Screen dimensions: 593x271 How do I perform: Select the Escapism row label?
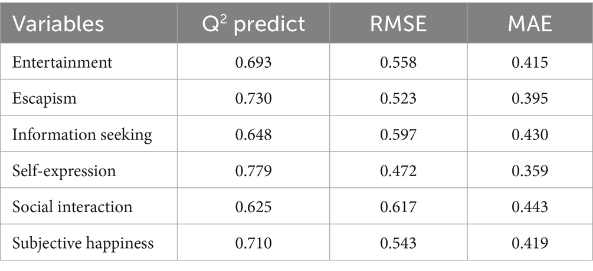tap(44, 98)
